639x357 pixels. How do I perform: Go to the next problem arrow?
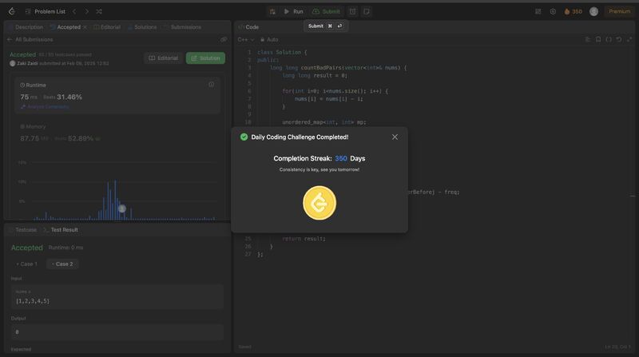click(86, 11)
